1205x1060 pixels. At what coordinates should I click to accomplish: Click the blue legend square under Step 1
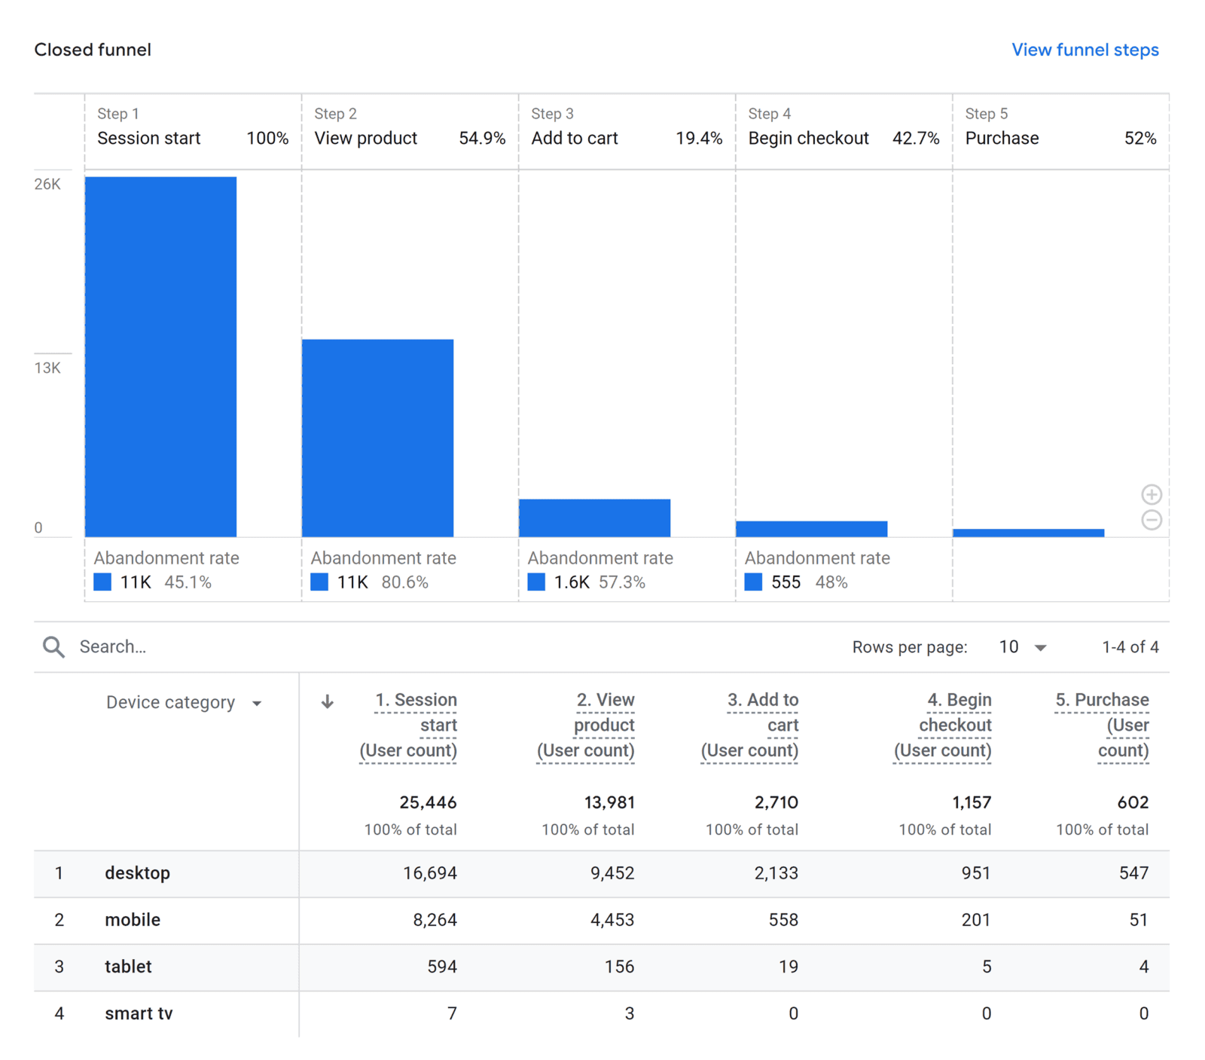tap(102, 582)
